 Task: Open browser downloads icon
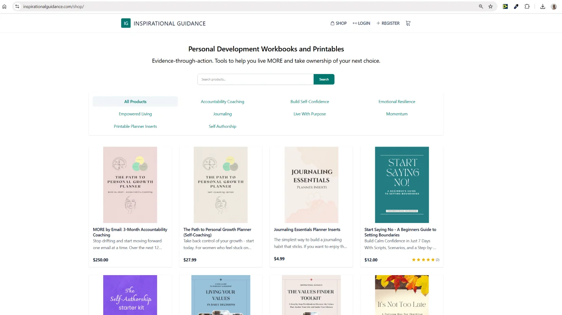tap(542, 7)
